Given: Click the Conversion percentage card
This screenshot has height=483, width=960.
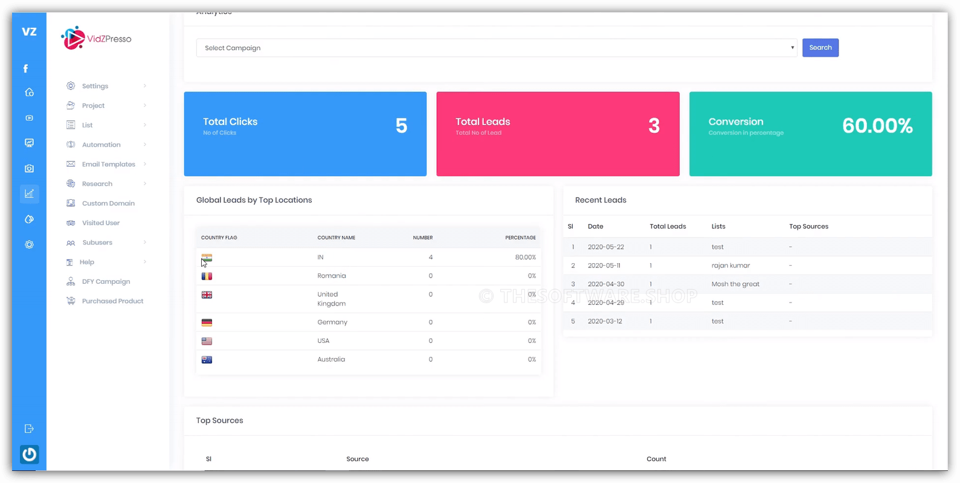Looking at the screenshot, I should (x=810, y=134).
